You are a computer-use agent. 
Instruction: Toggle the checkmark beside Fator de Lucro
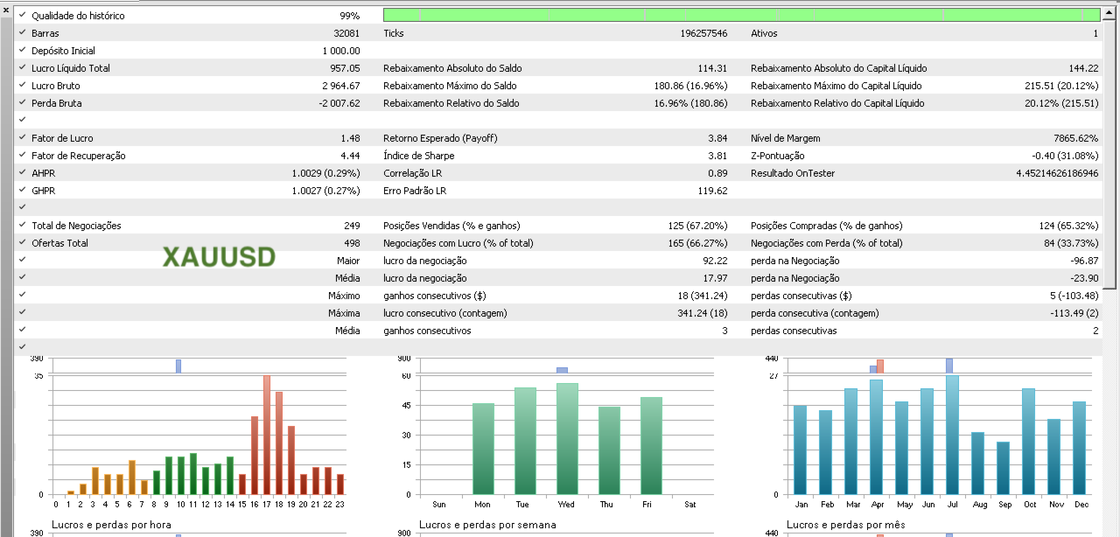point(23,137)
